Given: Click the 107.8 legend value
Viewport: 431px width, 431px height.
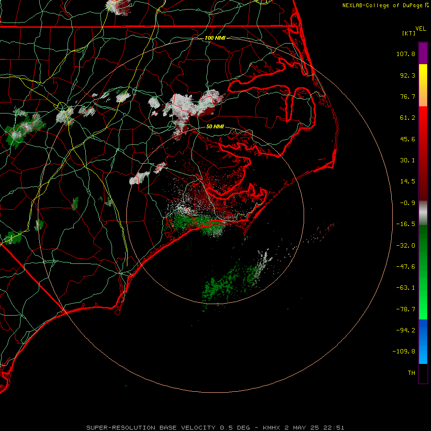Looking at the screenshot, I should pyautogui.click(x=406, y=54).
